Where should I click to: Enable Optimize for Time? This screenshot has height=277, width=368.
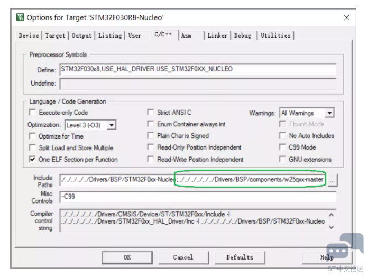(x=32, y=136)
